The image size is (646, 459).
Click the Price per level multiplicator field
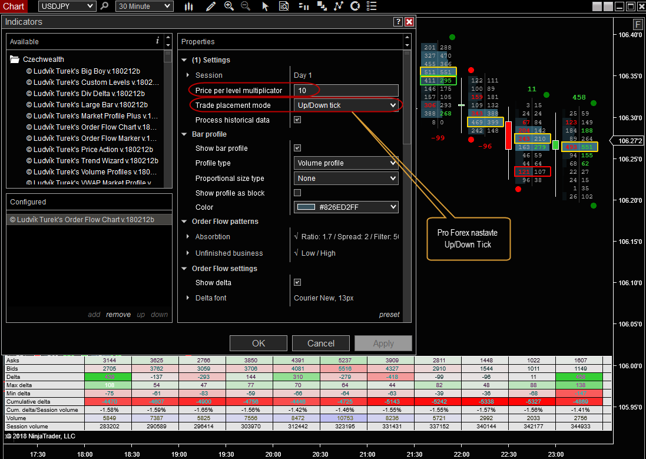346,90
